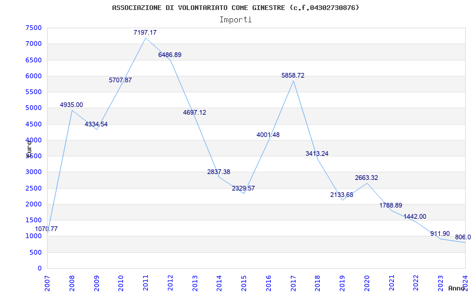Select data label 5858.72
Image resolution: width=471 pixels, height=294 pixels.
pyautogui.click(x=293, y=76)
